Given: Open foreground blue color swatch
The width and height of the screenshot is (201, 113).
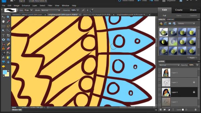Looking at the screenshot, I should tap(5, 72).
